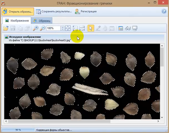Click the glasses view icon
Image resolution: width=169 pixels, height=133 pixels.
[x=128, y=28]
